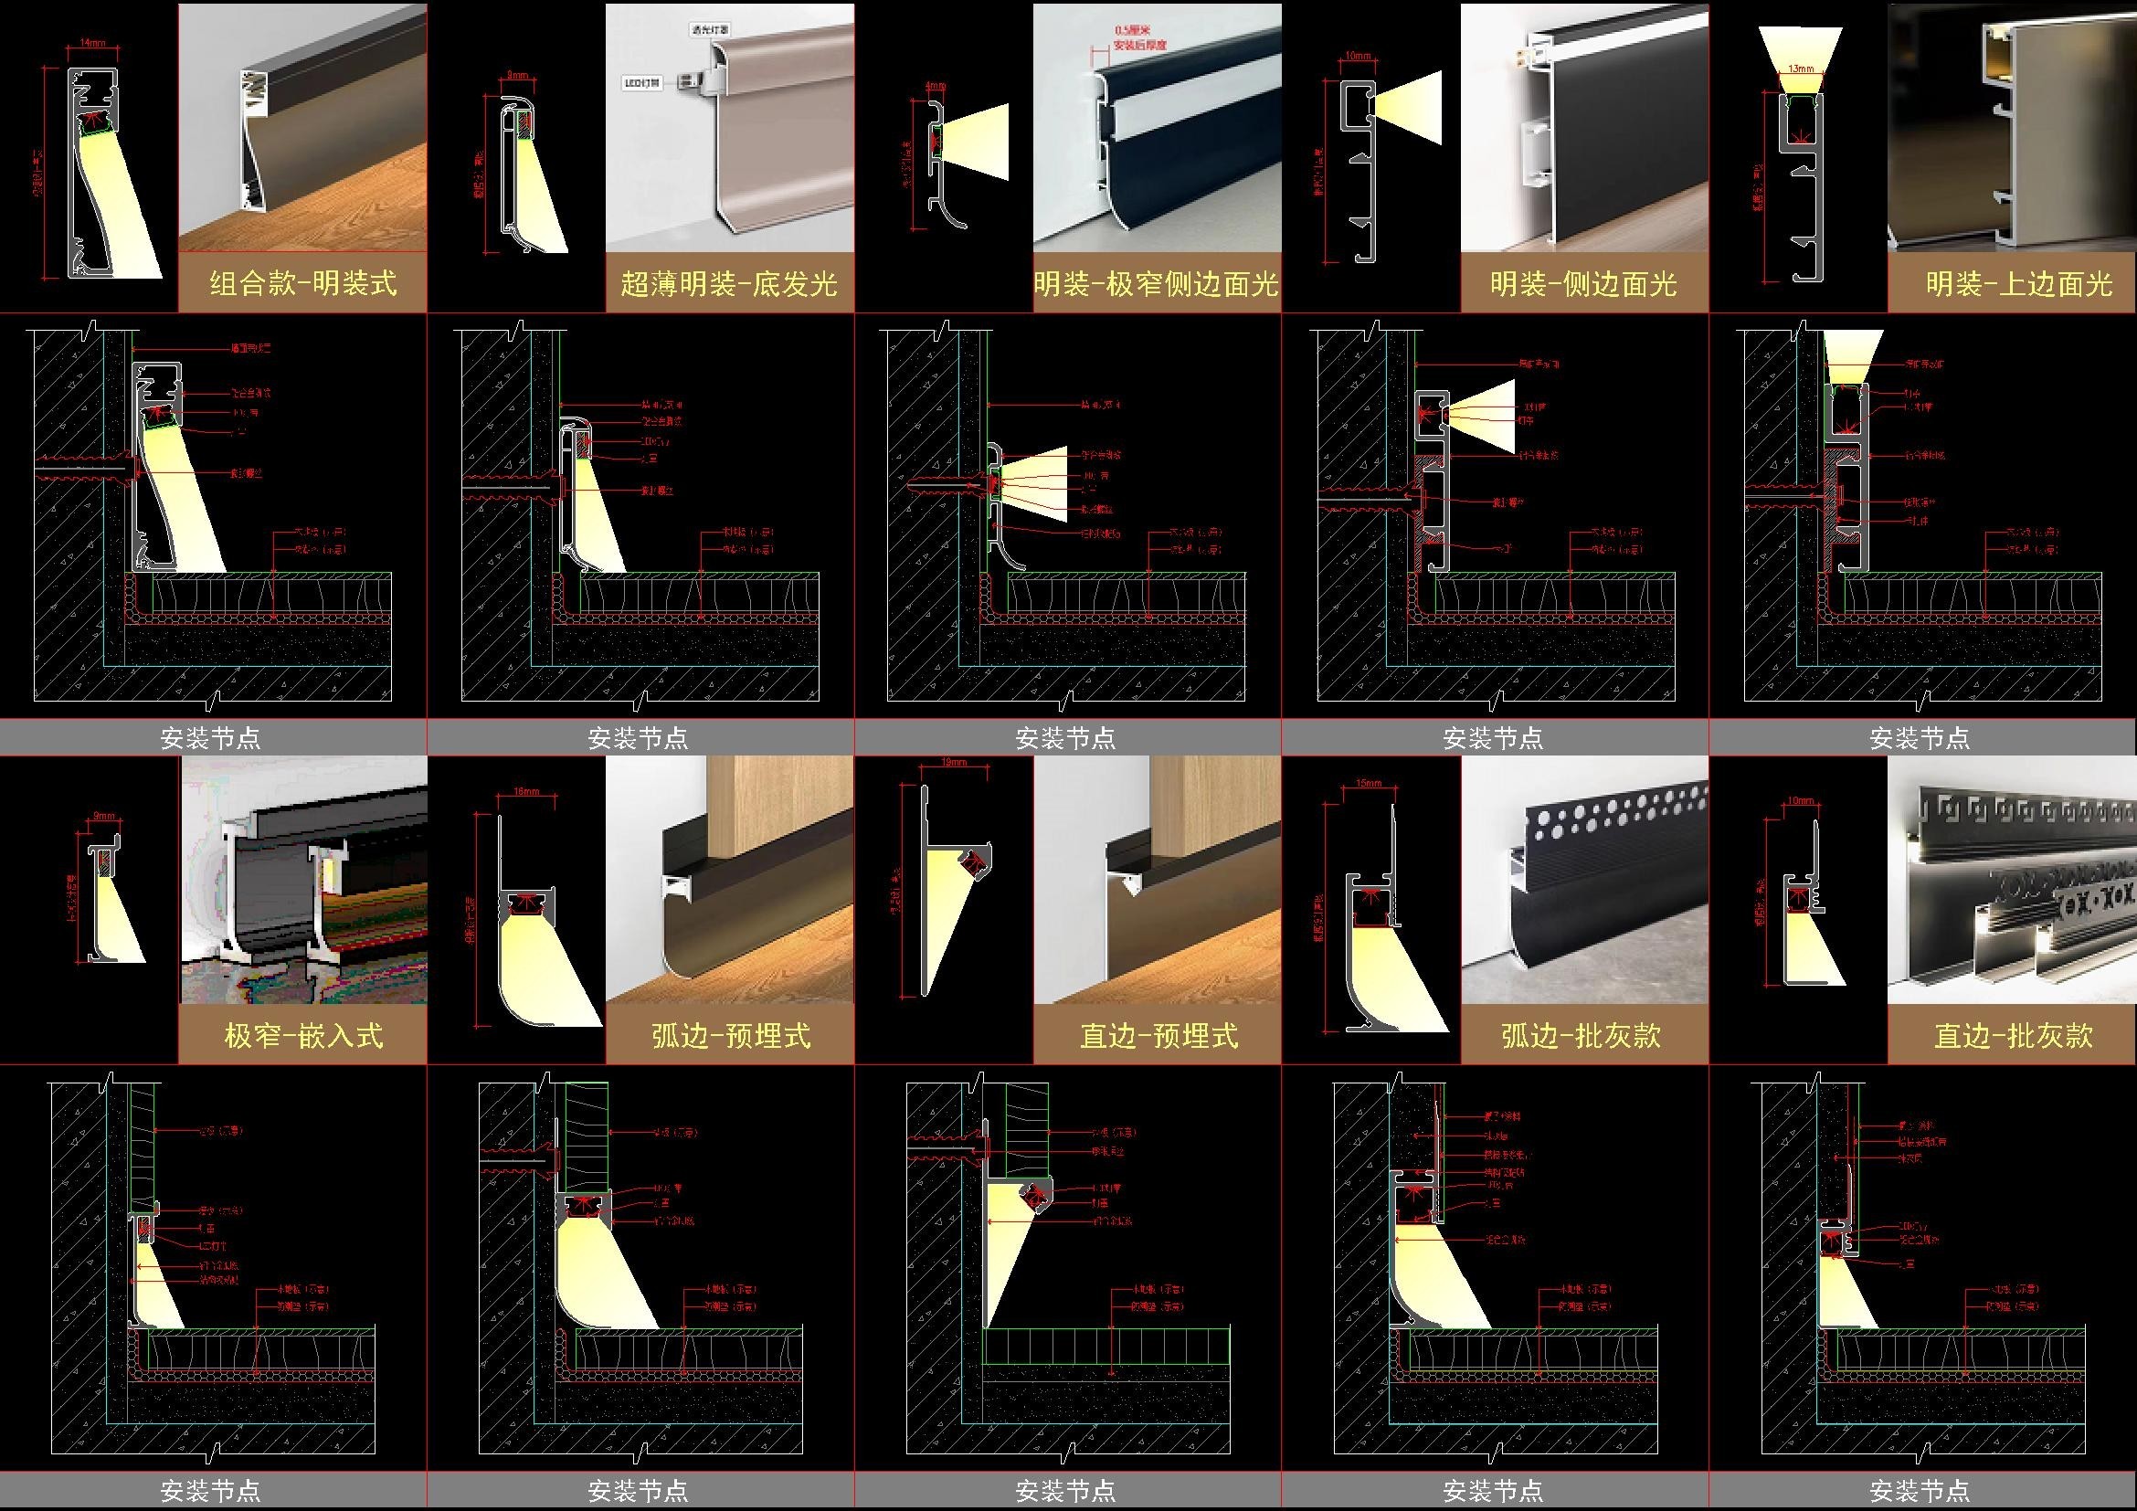Click "安装节点" label below the 组合款-明装式 detail
Screen dimensions: 2137x1511
pyautogui.click(x=210, y=738)
